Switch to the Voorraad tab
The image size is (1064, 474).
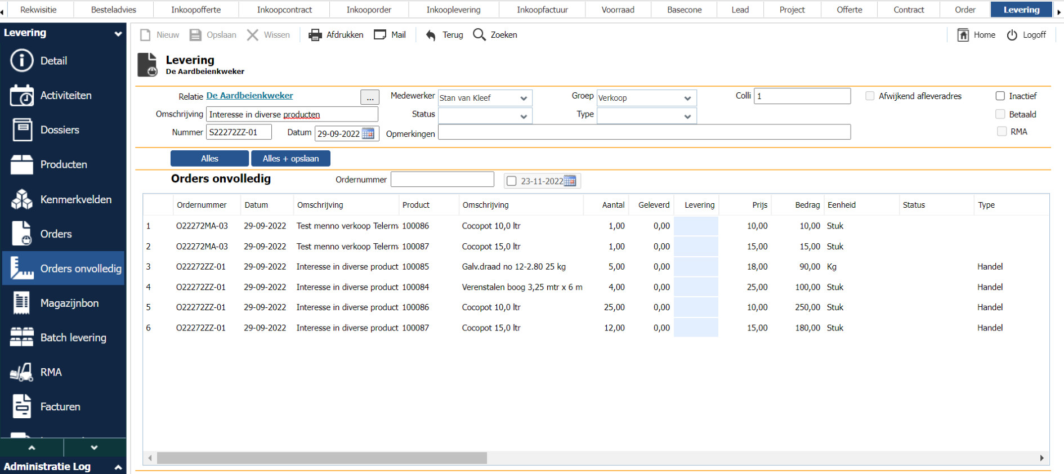(x=618, y=10)
